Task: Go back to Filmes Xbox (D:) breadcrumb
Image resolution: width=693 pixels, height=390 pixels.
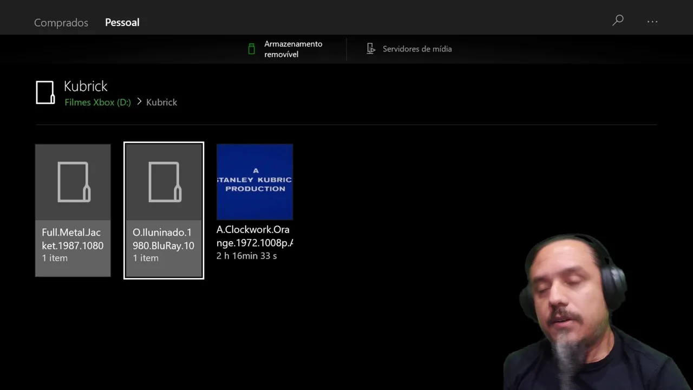Action: pyautogui.click(x=97, y=102)
